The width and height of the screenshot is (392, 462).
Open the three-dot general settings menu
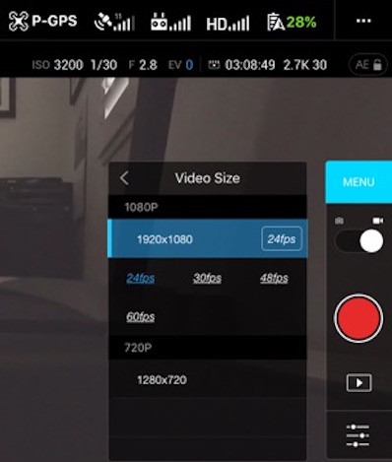coord(363,21)
